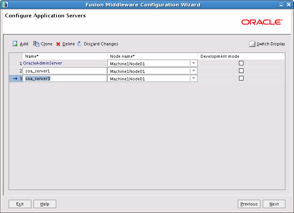Minimize the Configuration Wizard window
The height and width of the screenshot is (213, 294).
281,5
